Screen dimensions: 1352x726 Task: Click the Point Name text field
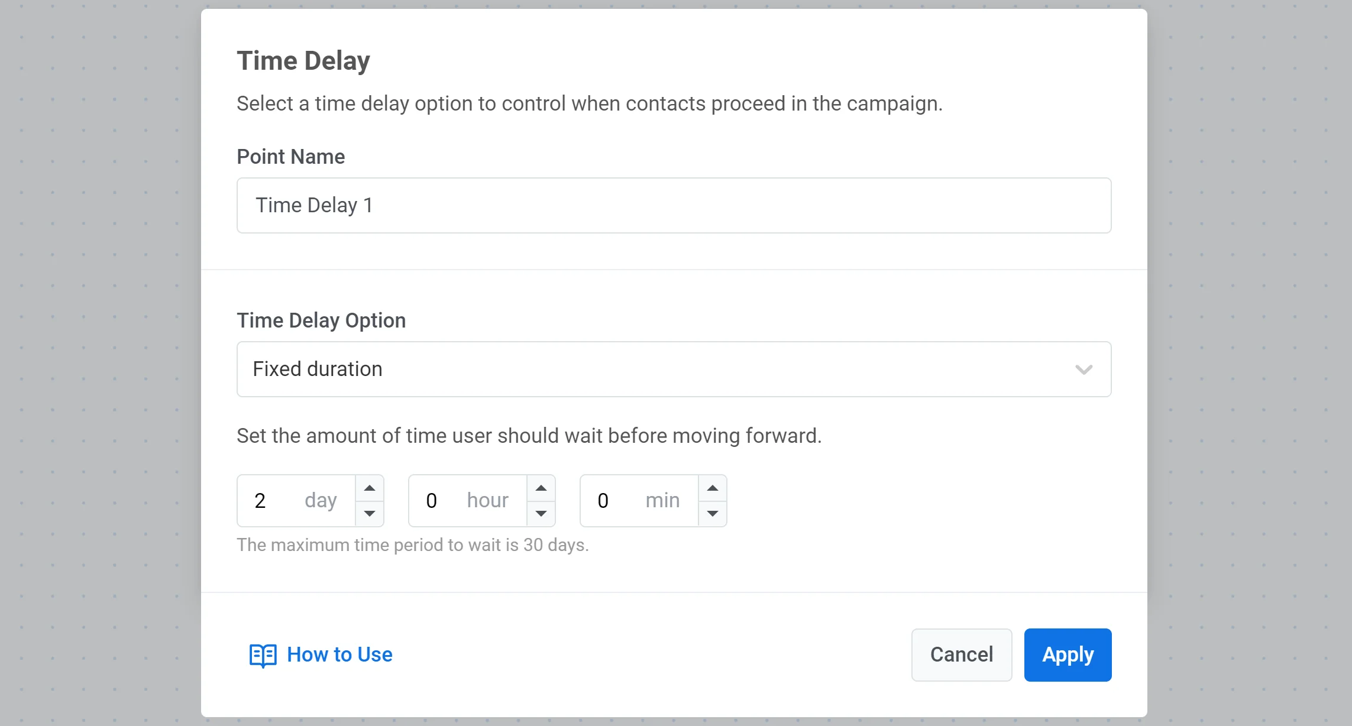pyautogui.click(x=674, y=206)
